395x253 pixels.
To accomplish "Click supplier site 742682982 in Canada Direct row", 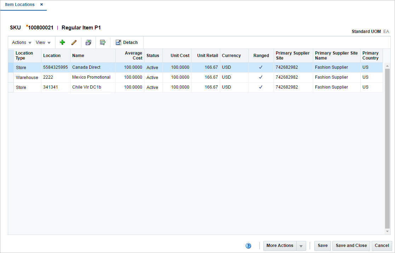I will coord(293,67).
